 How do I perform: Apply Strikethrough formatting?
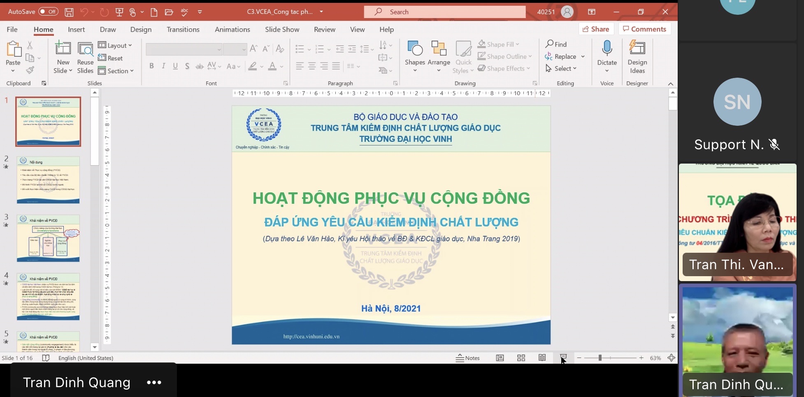(200, 66)
